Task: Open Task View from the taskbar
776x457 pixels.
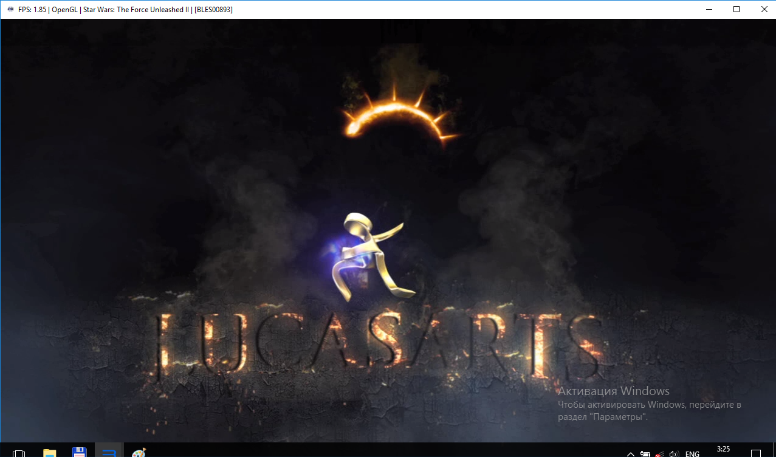Action: [x=19, y=453]
